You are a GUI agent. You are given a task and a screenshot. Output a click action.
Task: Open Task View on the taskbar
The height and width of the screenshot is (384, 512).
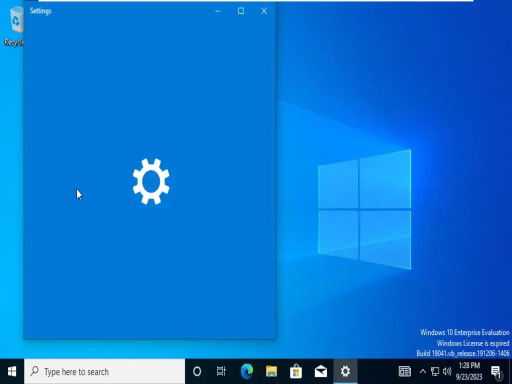pyautogui.click(x=221, y=371)
